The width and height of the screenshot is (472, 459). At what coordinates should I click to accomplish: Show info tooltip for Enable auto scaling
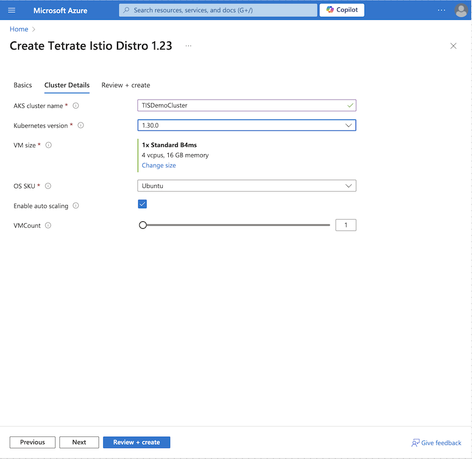tap(76, 206)
